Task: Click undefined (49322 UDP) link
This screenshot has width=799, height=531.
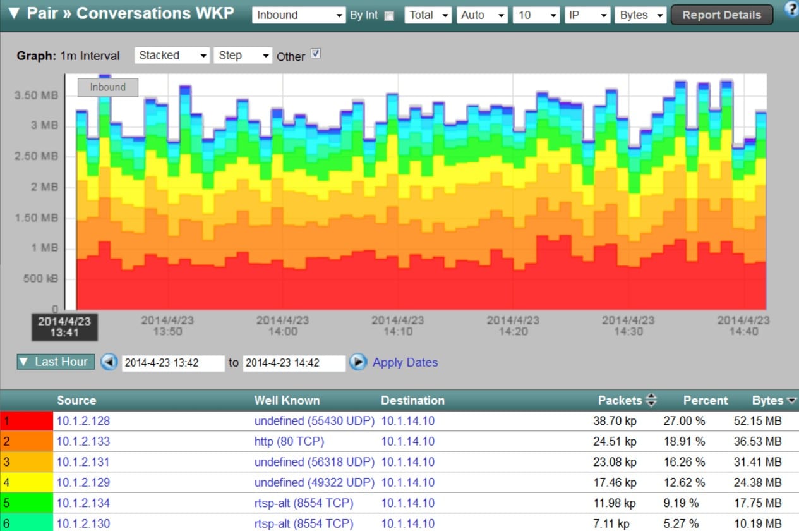Action: [x=315, y=482]
